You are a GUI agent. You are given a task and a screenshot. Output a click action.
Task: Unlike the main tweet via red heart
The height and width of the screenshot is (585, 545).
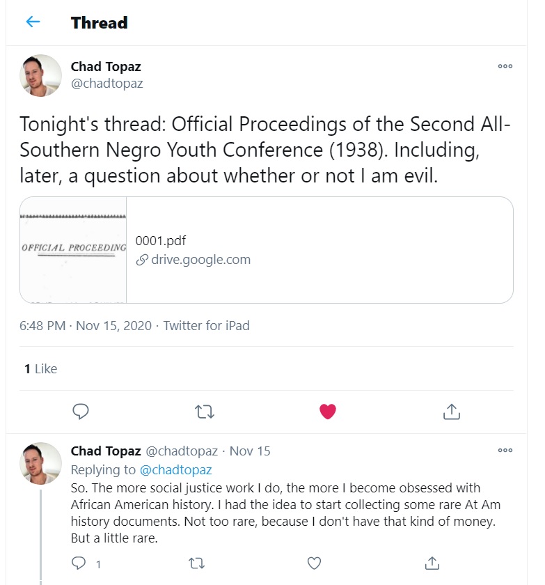point(328,412)
